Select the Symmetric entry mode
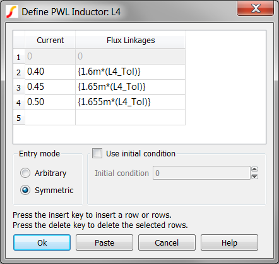This screenshot has width=279, height=264. pyautogui.click(x=25, y=190)
